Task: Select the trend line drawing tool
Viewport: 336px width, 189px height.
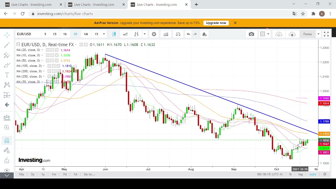Action: coord(7,45)
